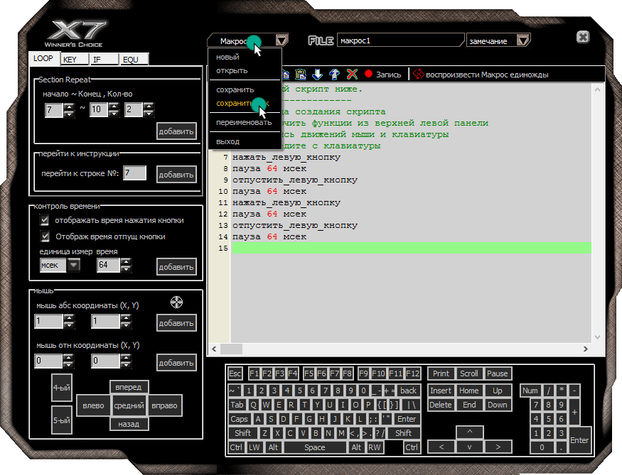Increase mouse relative Y coordinate stepper
Image resolution: width=622 pixels, height=475 pixels.
click(126, 357)
